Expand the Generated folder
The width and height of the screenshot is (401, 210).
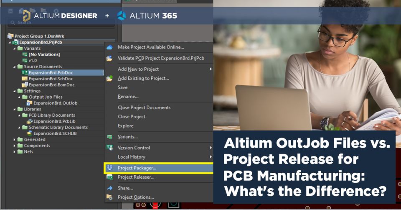(x=15, y=140)
